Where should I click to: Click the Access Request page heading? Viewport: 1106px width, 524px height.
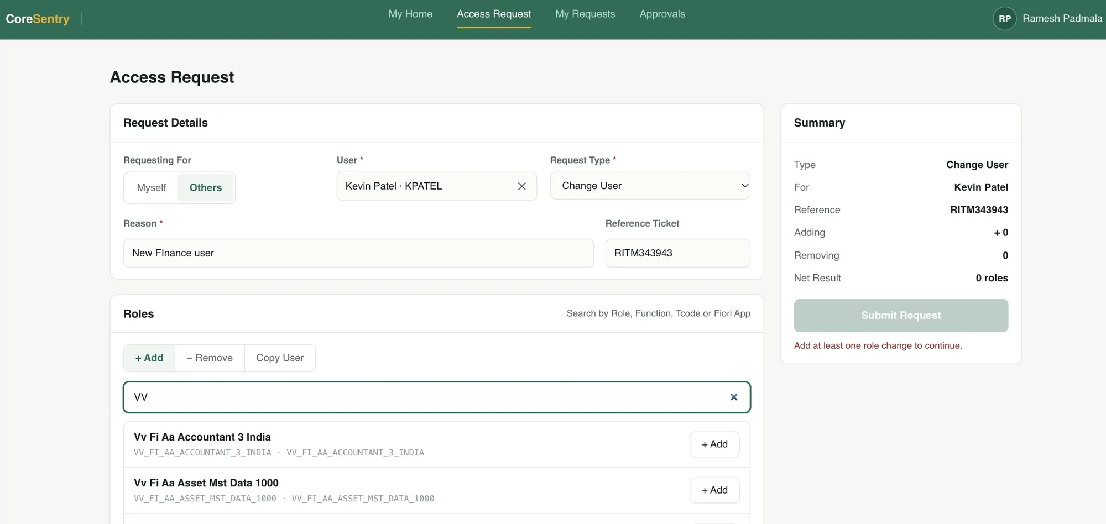172,77
